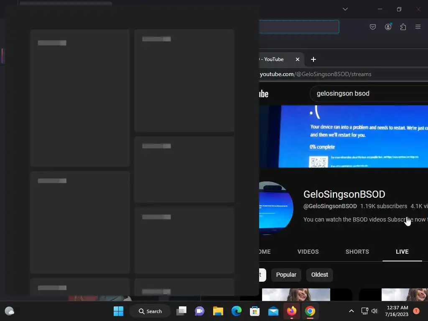Open File Explorer from the taskbar
Screen dimensions: 428x321
218,311
